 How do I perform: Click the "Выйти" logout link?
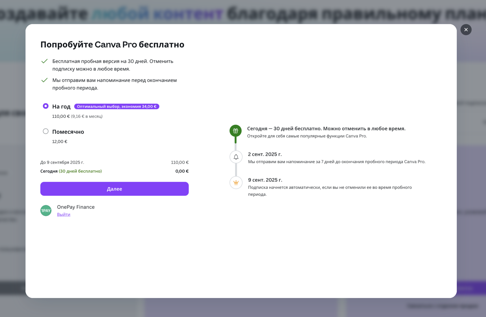[x=64, y=214]
